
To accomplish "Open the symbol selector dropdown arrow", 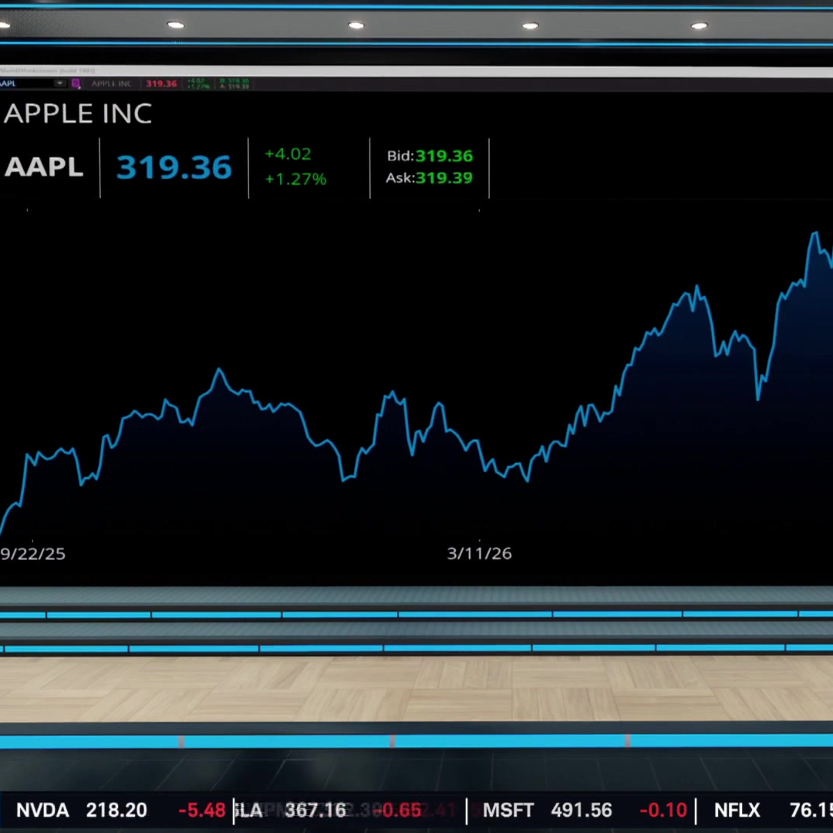I will 60,83.
